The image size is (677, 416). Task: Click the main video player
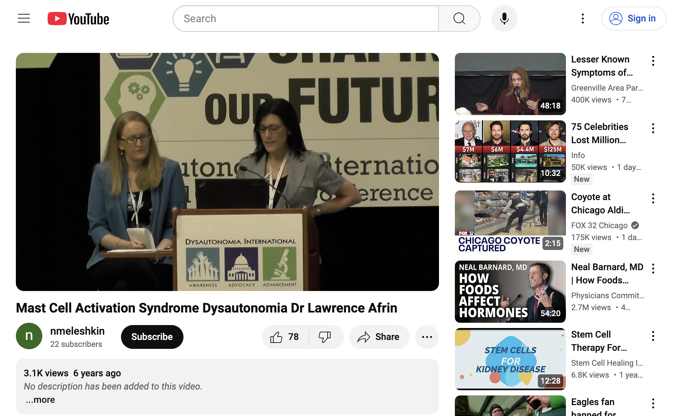click(x=227, y=172)
